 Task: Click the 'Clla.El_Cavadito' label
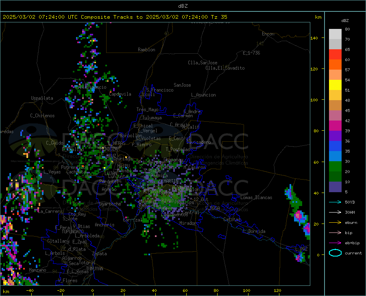point(225,68)
